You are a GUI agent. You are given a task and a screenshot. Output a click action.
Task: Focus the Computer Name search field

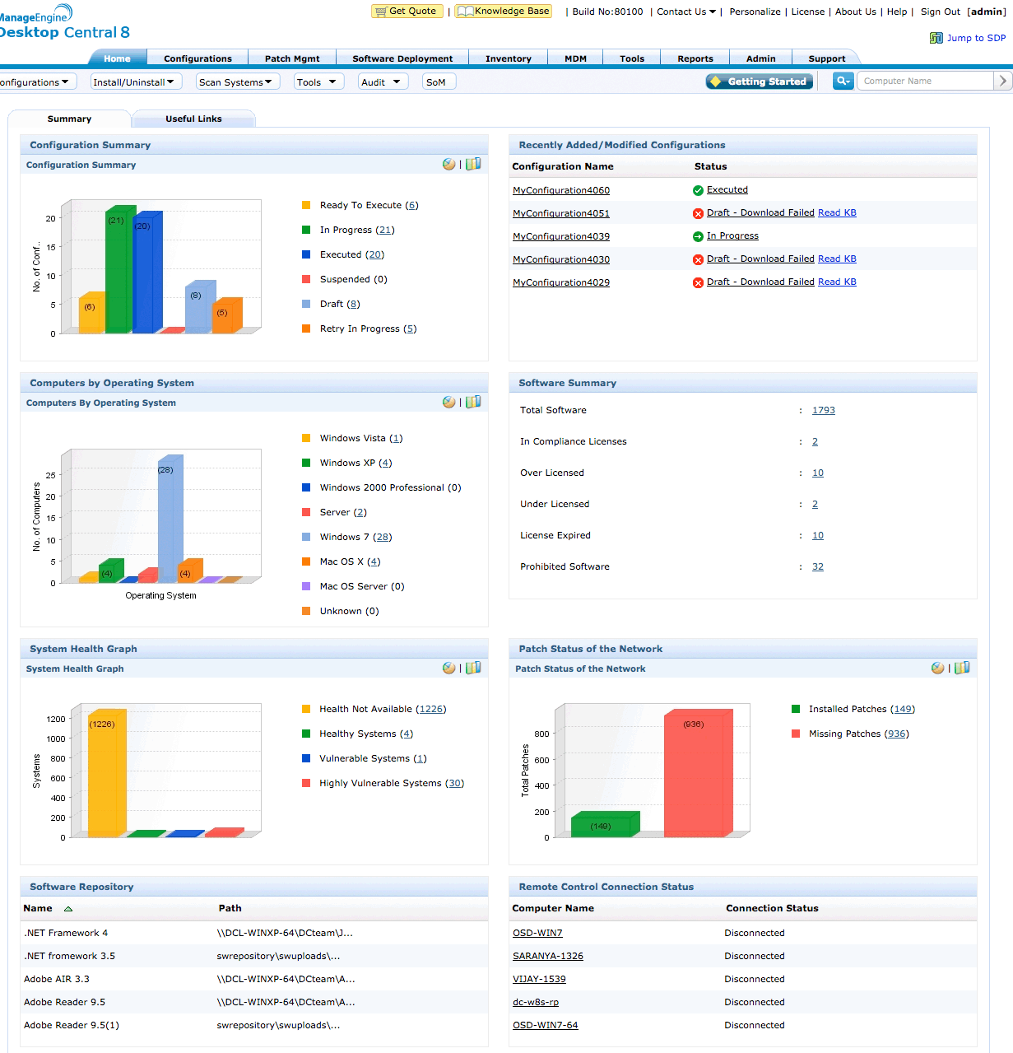pos(924,81)
